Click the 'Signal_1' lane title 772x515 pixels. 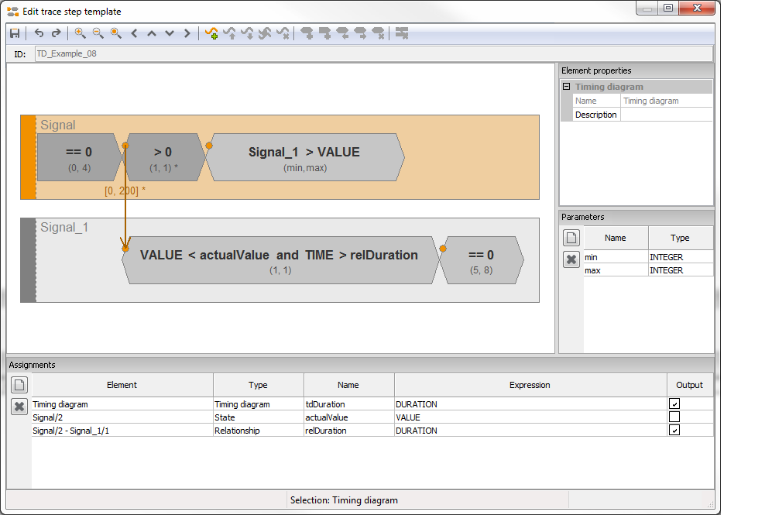(64, 228)
